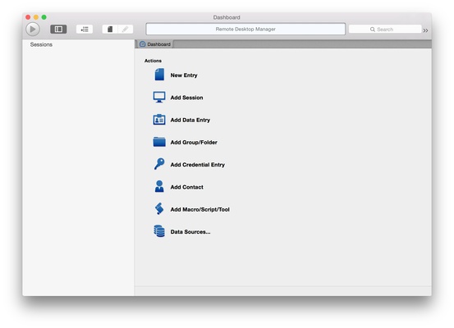The width and height of the screenshot is (454, 328).
Task: Click the Add Contact person icon
Action: tap(159, 186)
